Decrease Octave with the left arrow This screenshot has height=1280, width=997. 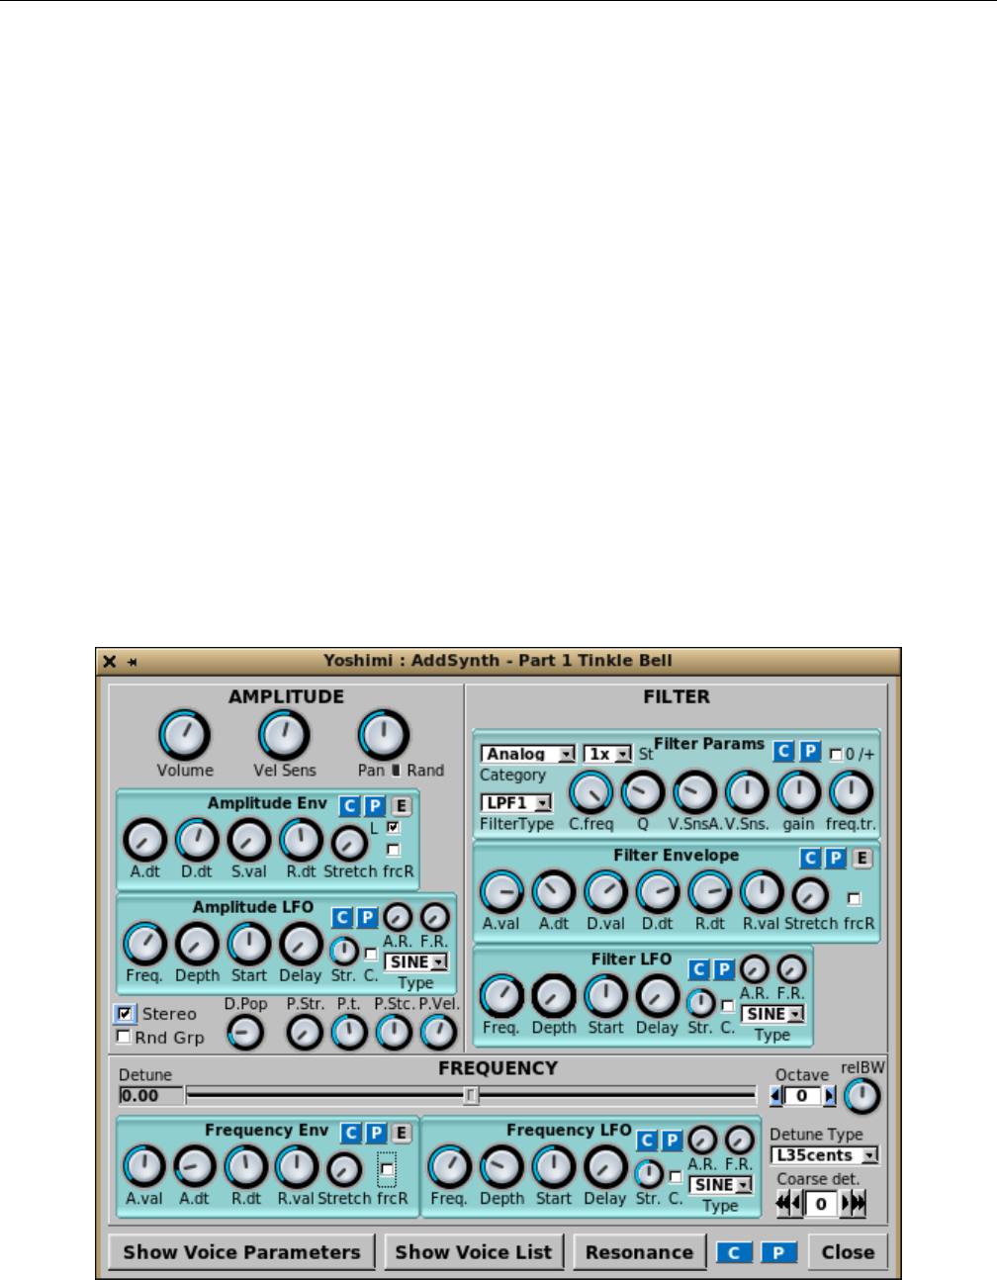pyautogui.click(x=776, y=1095)
